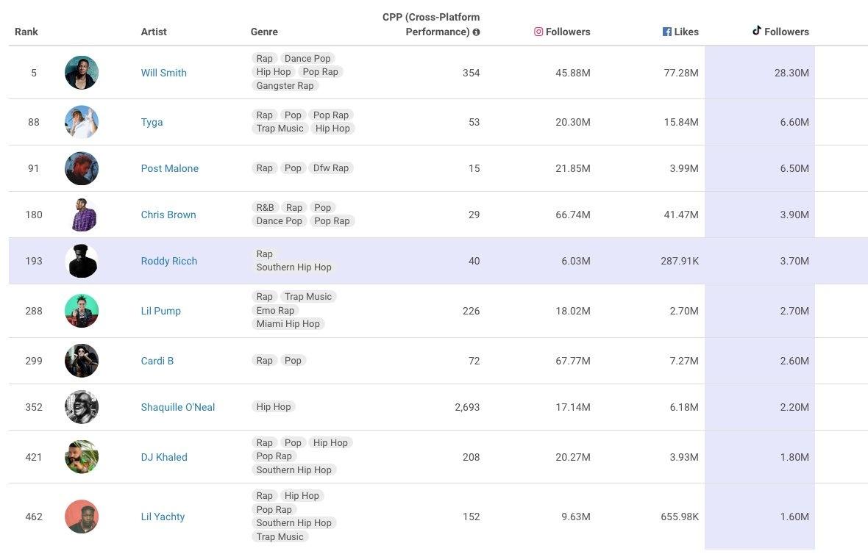This screenshot has height=554, width=868.
Task: Click Dance Pop tag in Will Smith row
Action: pyautogui.click(x=307, y=59)
